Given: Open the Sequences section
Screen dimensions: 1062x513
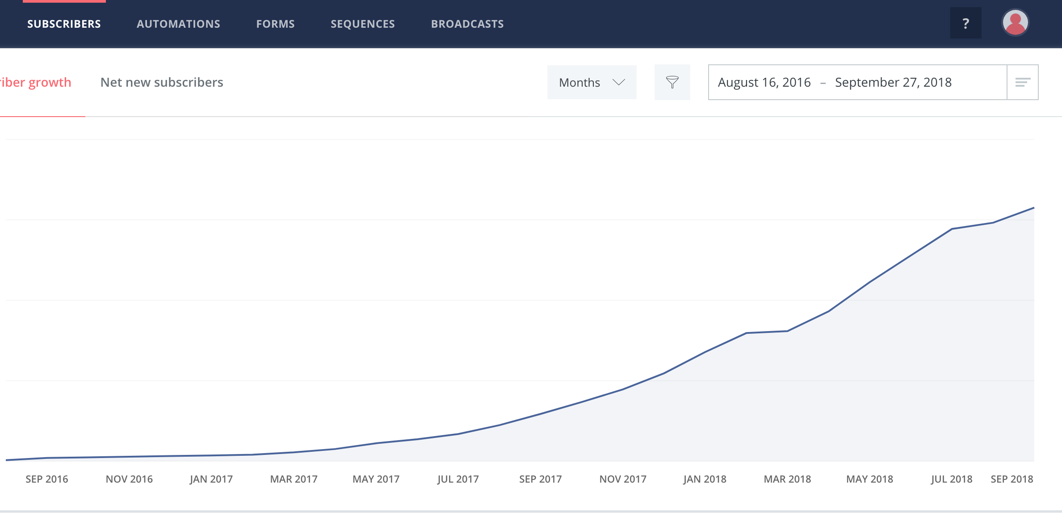Looking at the screenshot, I should (362, 24).
